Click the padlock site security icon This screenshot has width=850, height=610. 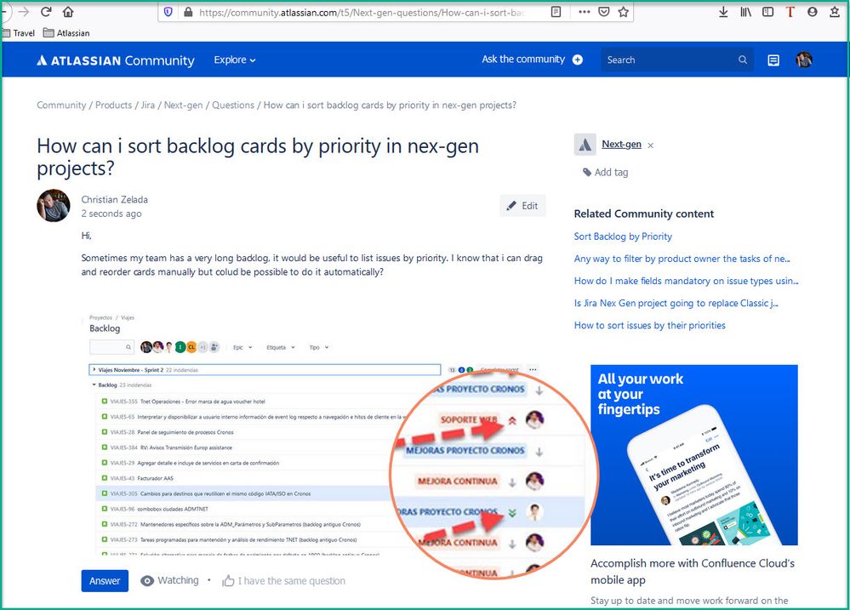tap(188, 12)
